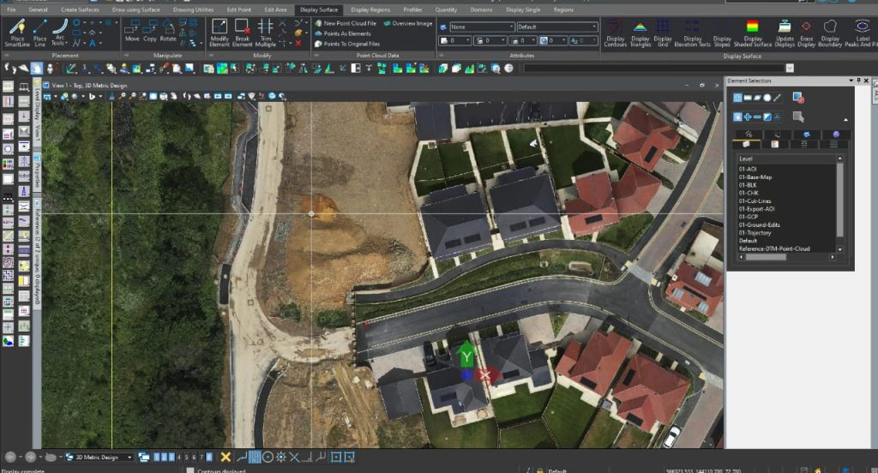Click yellow X snap icon in bottom bar

point(226,458)
